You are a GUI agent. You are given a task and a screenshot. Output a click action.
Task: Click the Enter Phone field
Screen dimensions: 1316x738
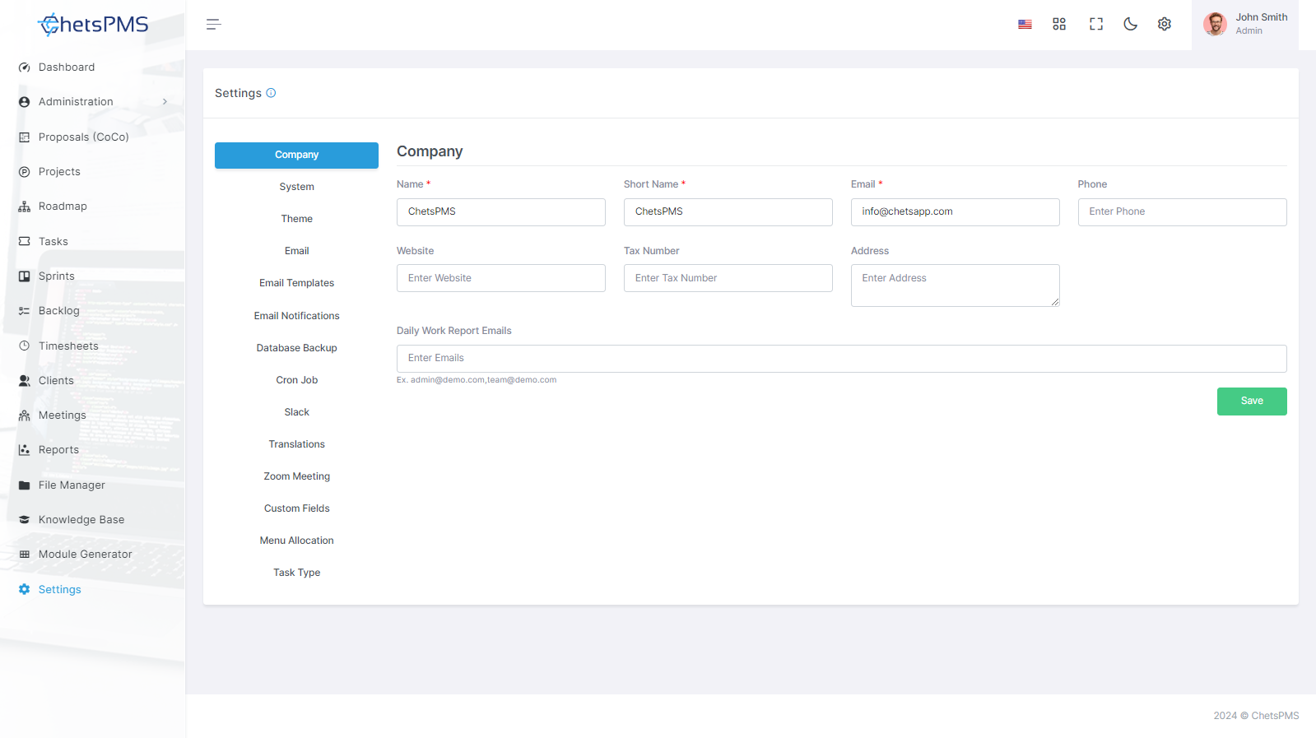pyautogui.click(x=1183, y=212)
